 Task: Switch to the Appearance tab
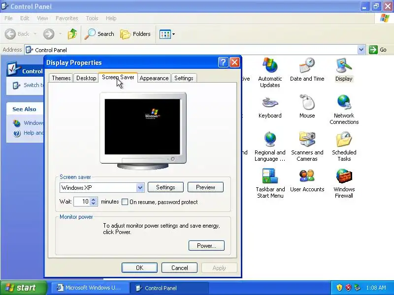(x=154, y=78)
